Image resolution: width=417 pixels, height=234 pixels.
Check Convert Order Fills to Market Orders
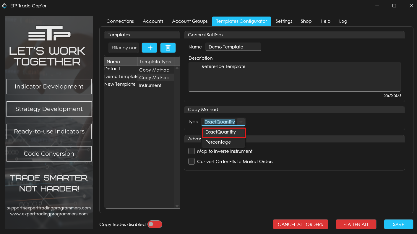click(192, 161)
